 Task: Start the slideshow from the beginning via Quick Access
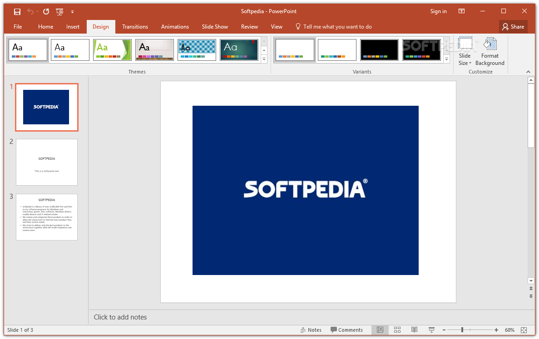(x=60, y=12)
